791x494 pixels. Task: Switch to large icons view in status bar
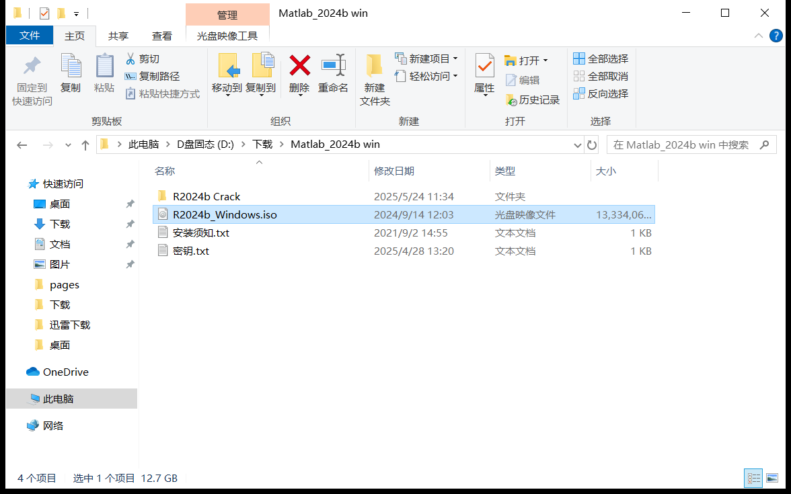(x=772, y=478)
